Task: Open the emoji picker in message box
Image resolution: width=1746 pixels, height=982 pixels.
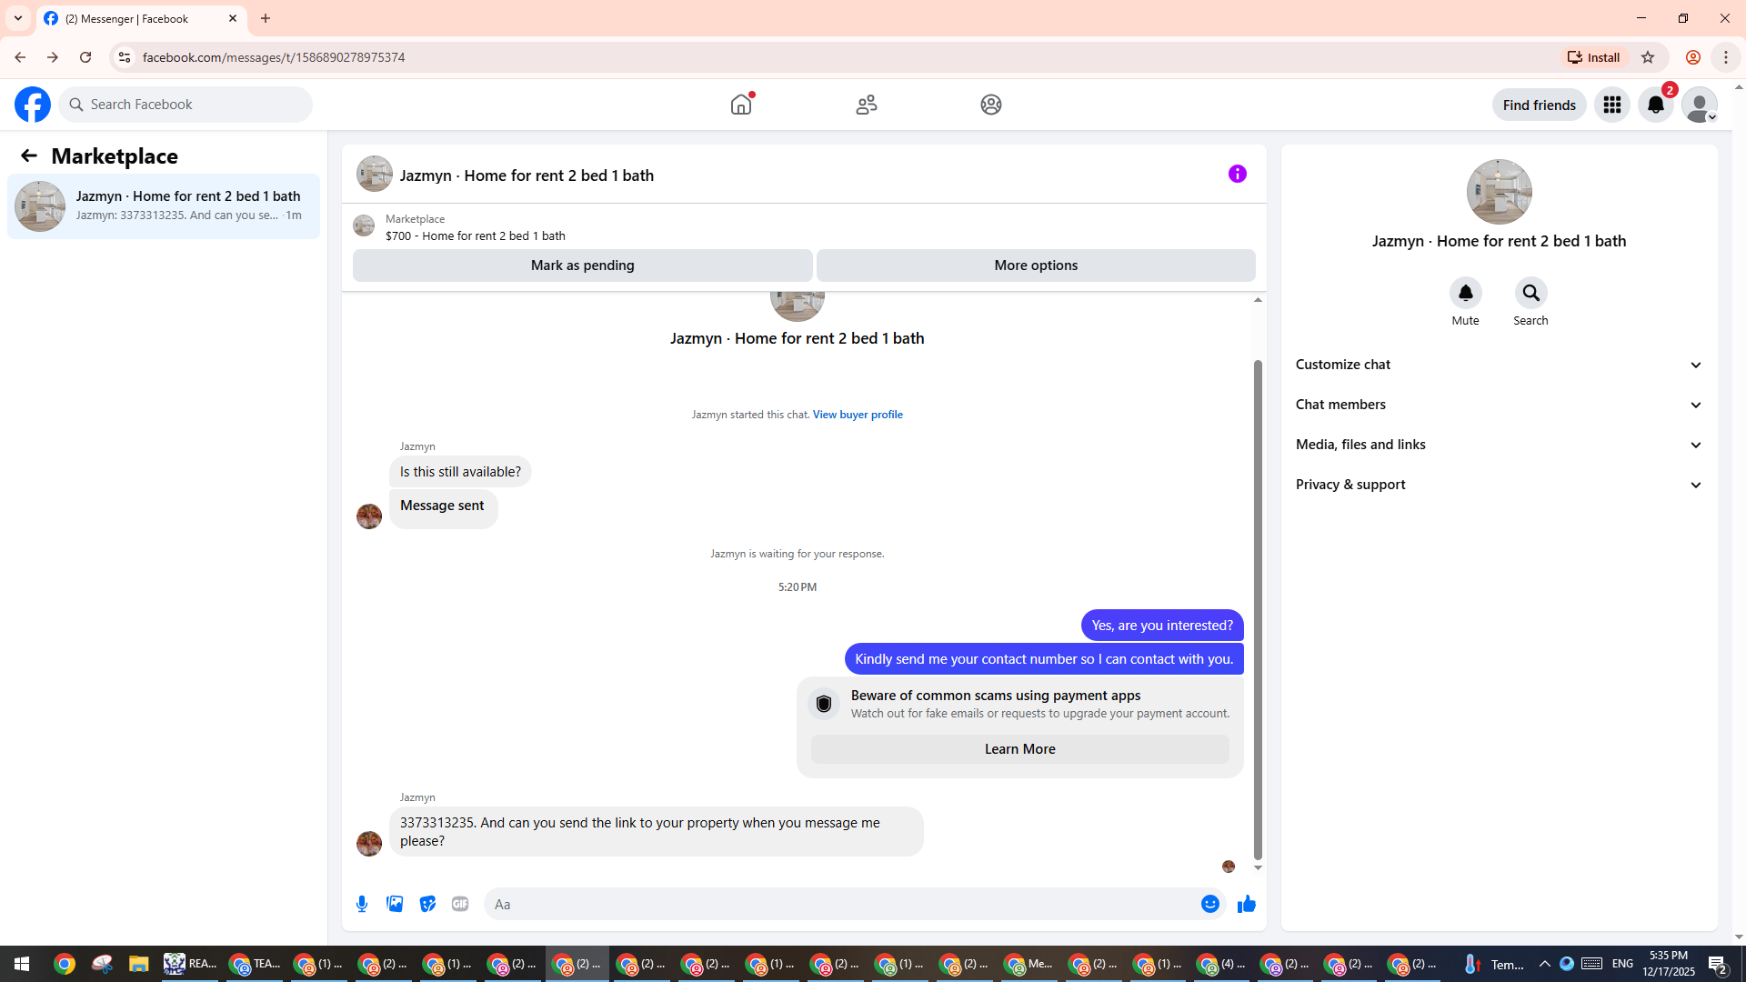Action: click(1209, 904)
